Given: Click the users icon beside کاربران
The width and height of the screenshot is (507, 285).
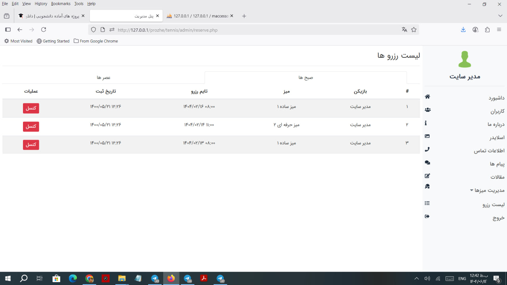Looking at the screenshot, I should (x=427, y=110).
